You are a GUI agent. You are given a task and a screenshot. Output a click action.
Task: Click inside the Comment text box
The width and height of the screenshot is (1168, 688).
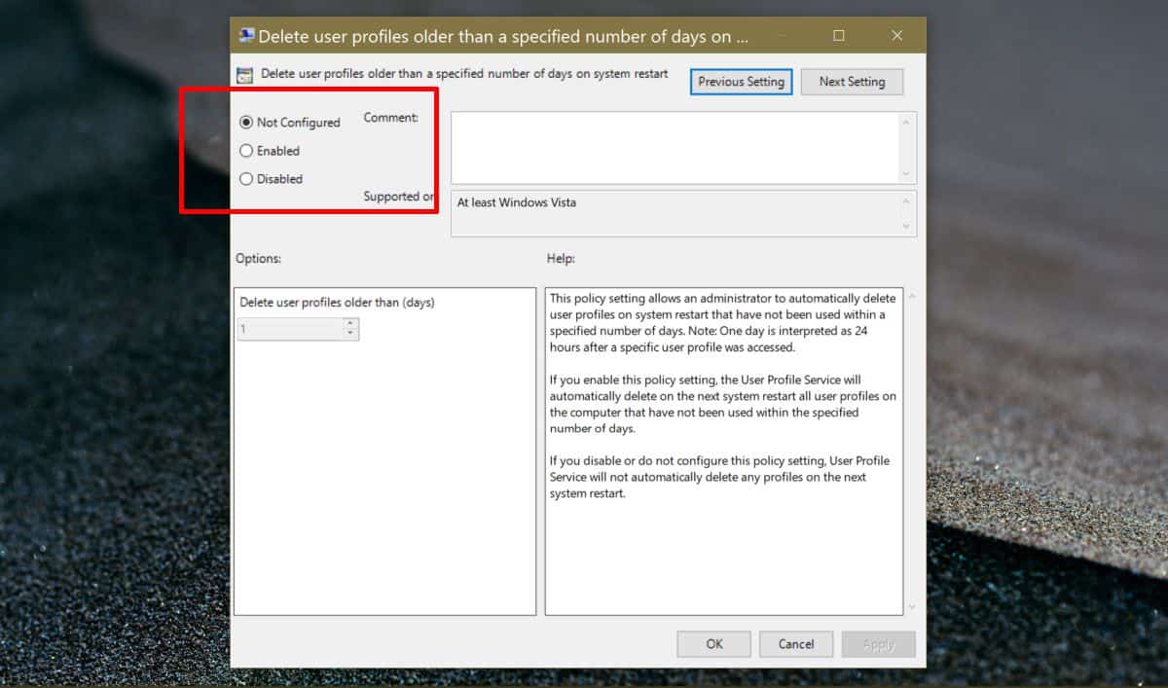point(675,148)
